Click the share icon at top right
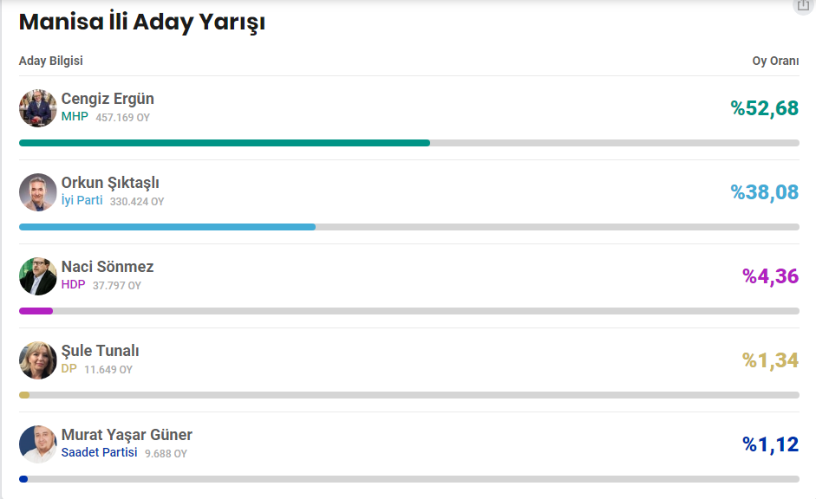816x499 pixels. pos(804,5)
